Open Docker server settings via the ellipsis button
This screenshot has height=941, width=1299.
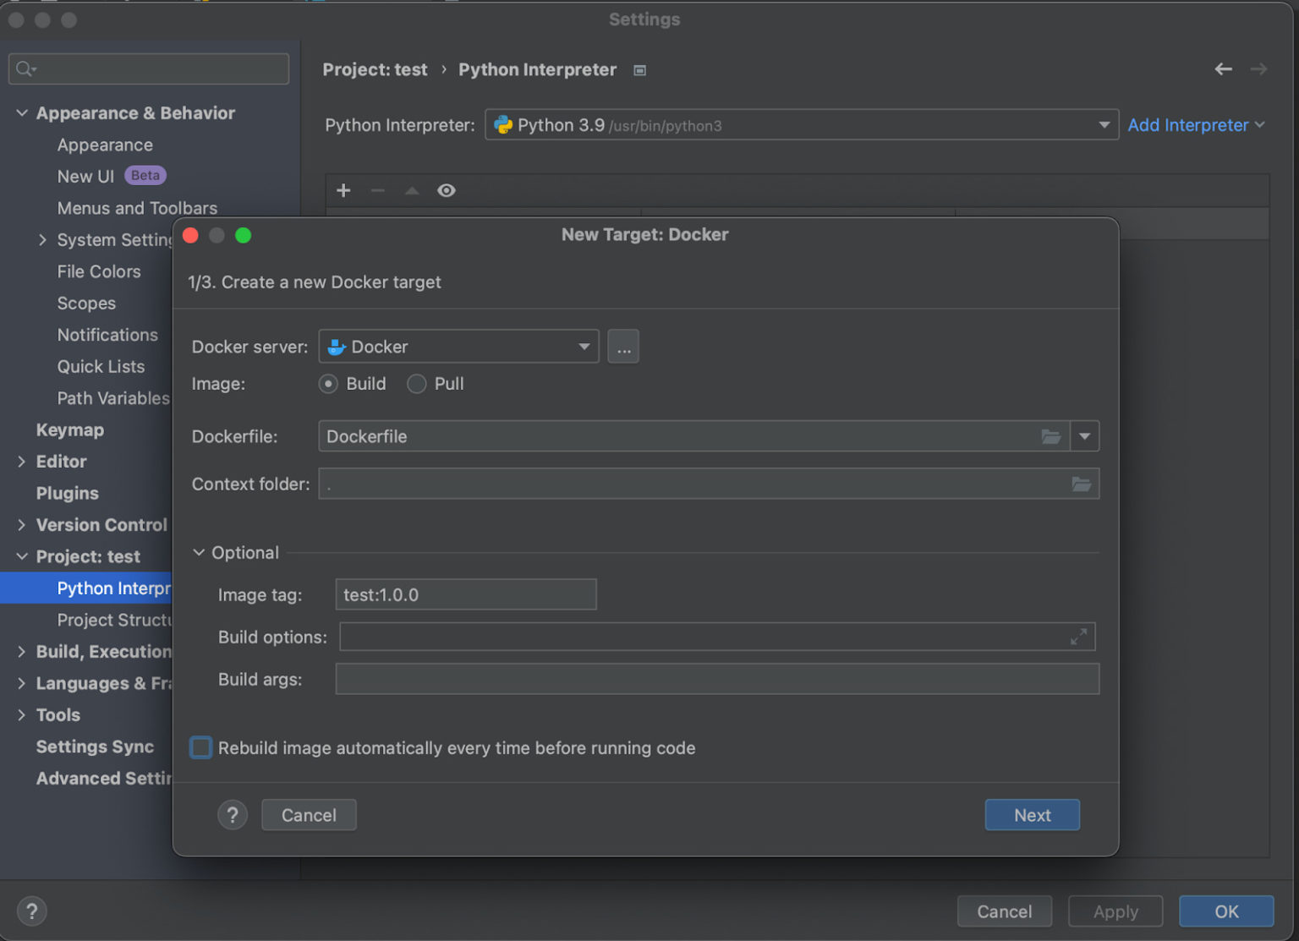[x=623, y=346]
